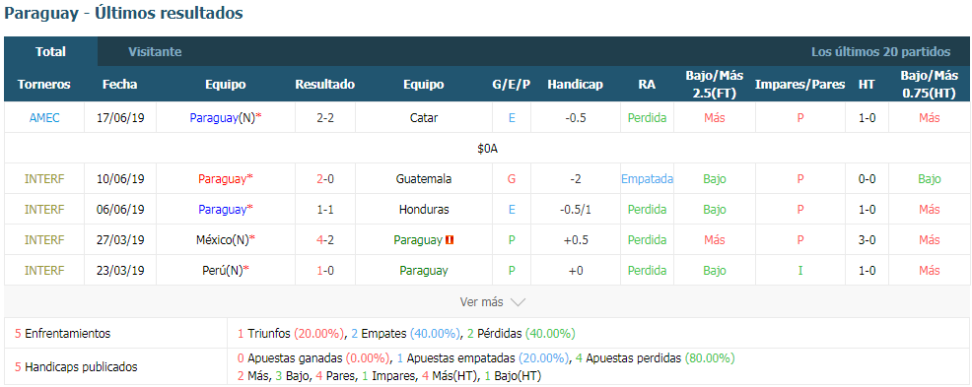Select INTERF tournament on 10/06/19 row

click(x=44, y=179)
